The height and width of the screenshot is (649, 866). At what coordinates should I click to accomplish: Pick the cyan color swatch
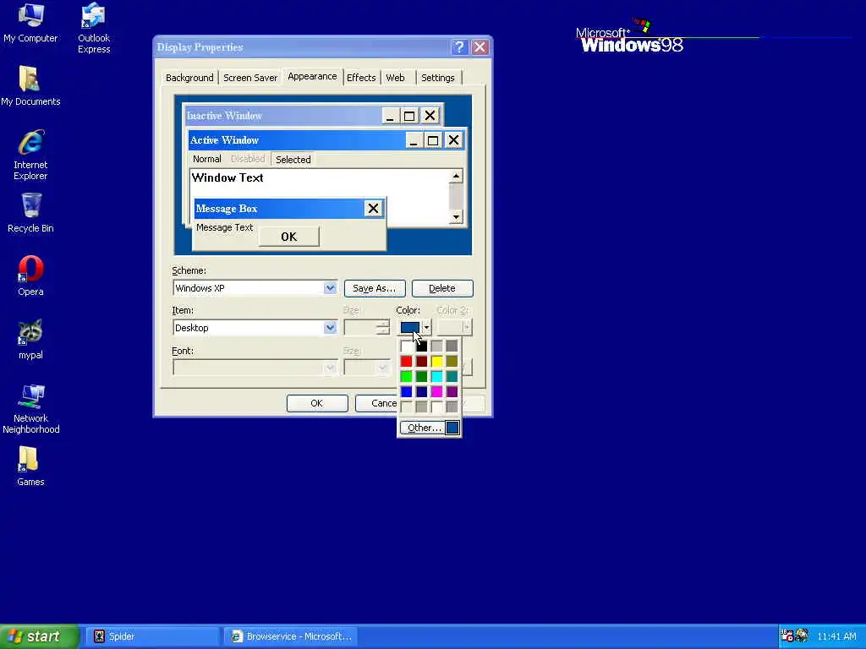[x=437, y=376]
